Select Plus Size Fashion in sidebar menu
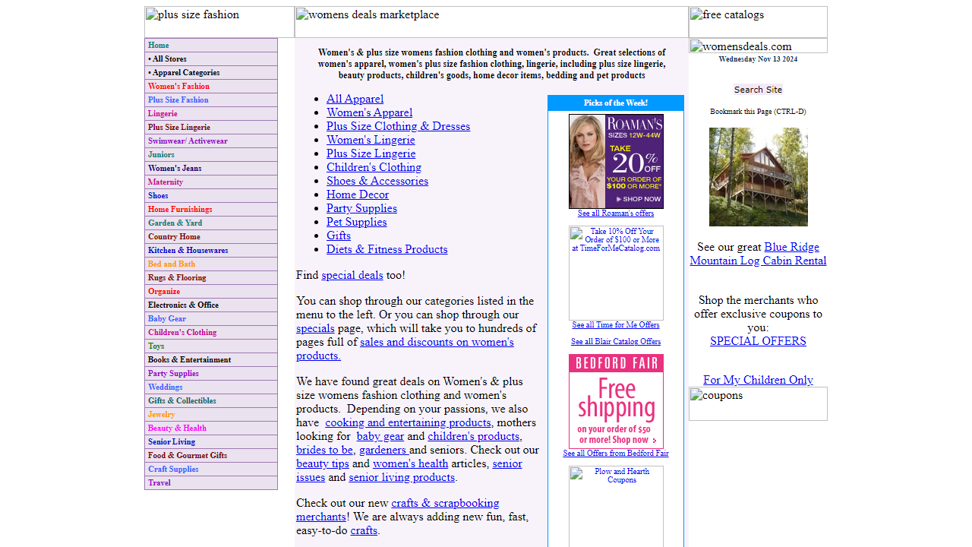Viewport: 972px width, 547px height. 178,100
